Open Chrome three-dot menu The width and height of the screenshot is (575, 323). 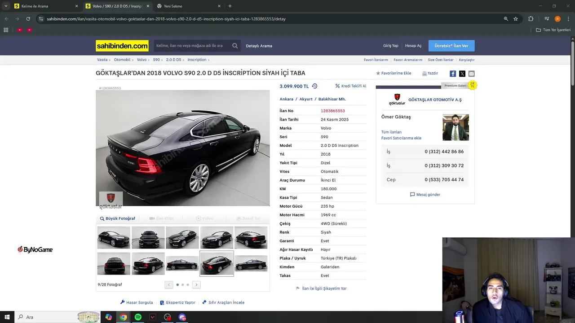pos(568,19)
